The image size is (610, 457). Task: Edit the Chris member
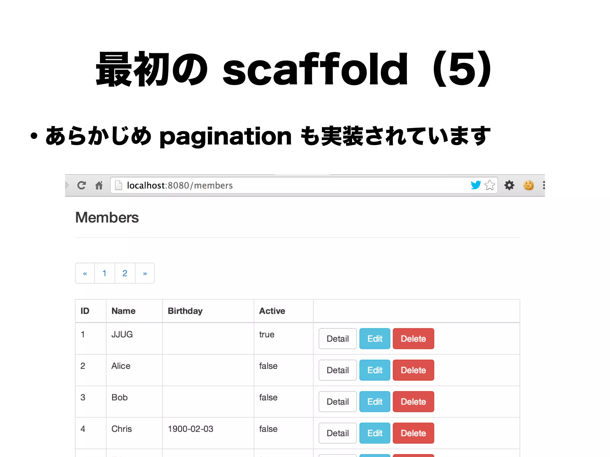pyautogui.click(x=375, y=433)
